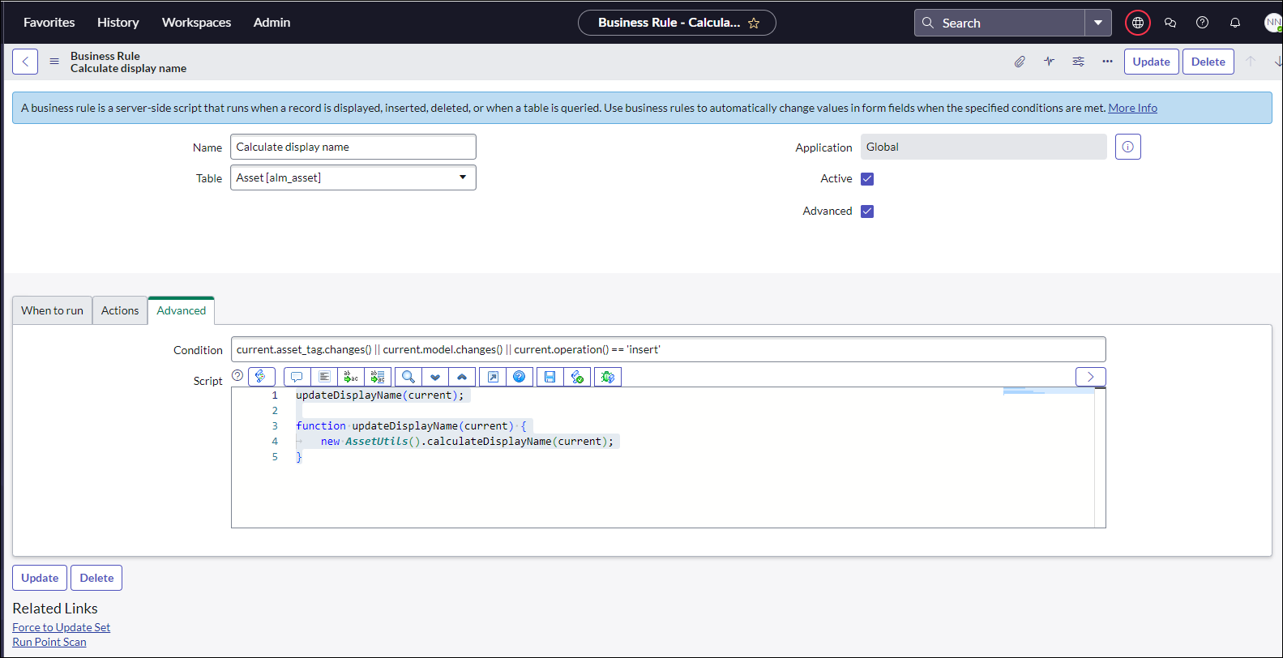Click script line 3 function updateDisplayName
1283x658 pixels.
411,426
